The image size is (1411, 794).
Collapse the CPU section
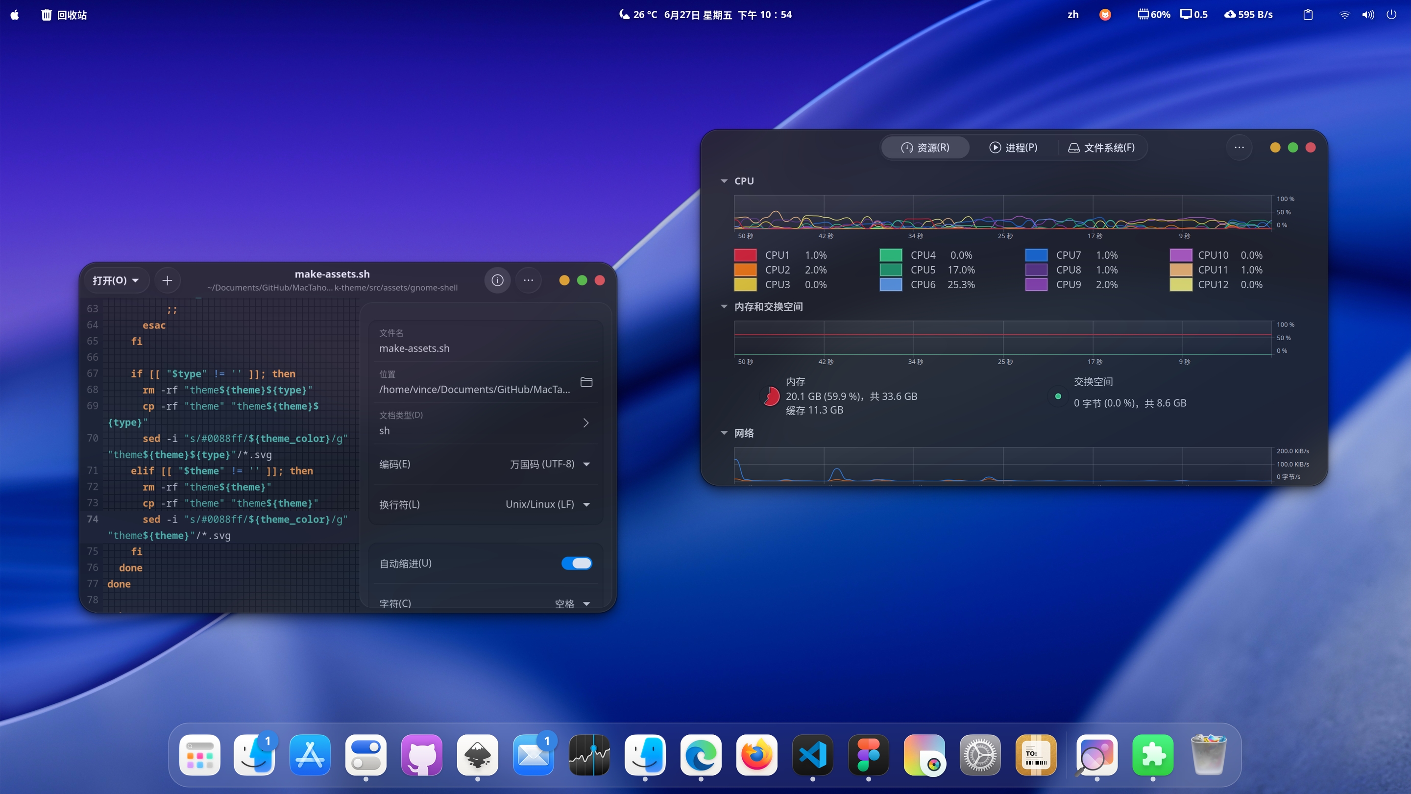(724, 180)
